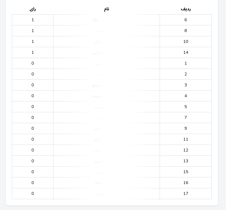
Task: Click the cell showing row number 10
Action: [x=186, y=42]
